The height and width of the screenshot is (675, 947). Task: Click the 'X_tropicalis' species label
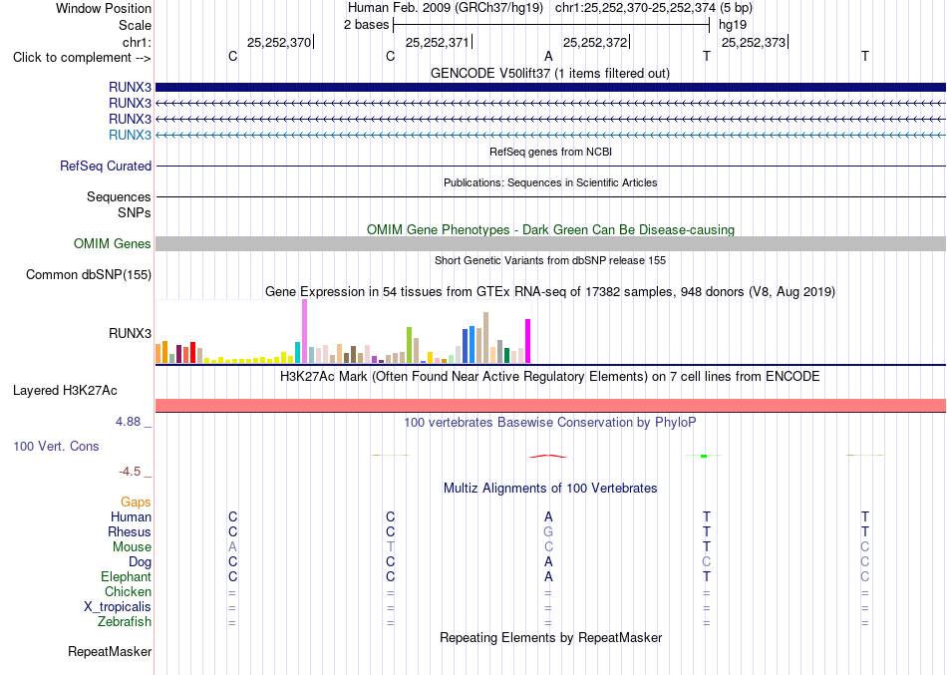point(118,607)
